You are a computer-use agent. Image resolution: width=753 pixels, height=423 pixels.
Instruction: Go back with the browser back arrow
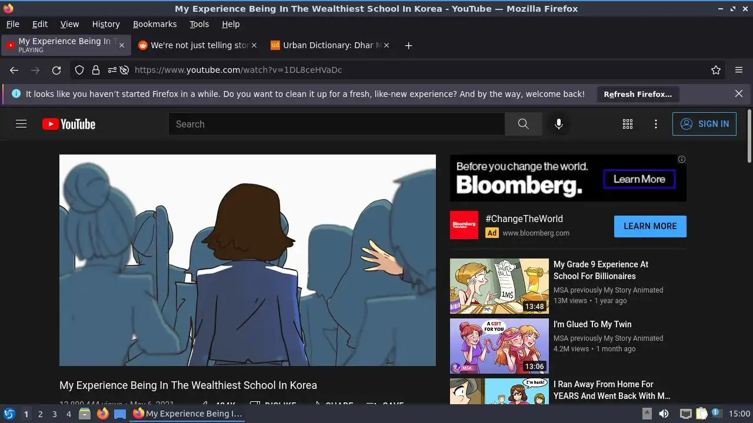click(14, 70)
